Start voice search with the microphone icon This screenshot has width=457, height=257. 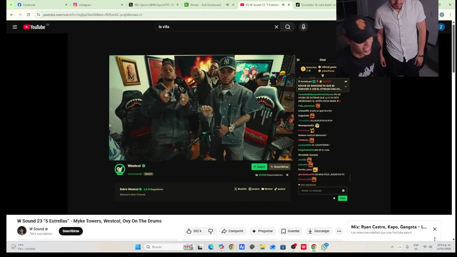303,27
